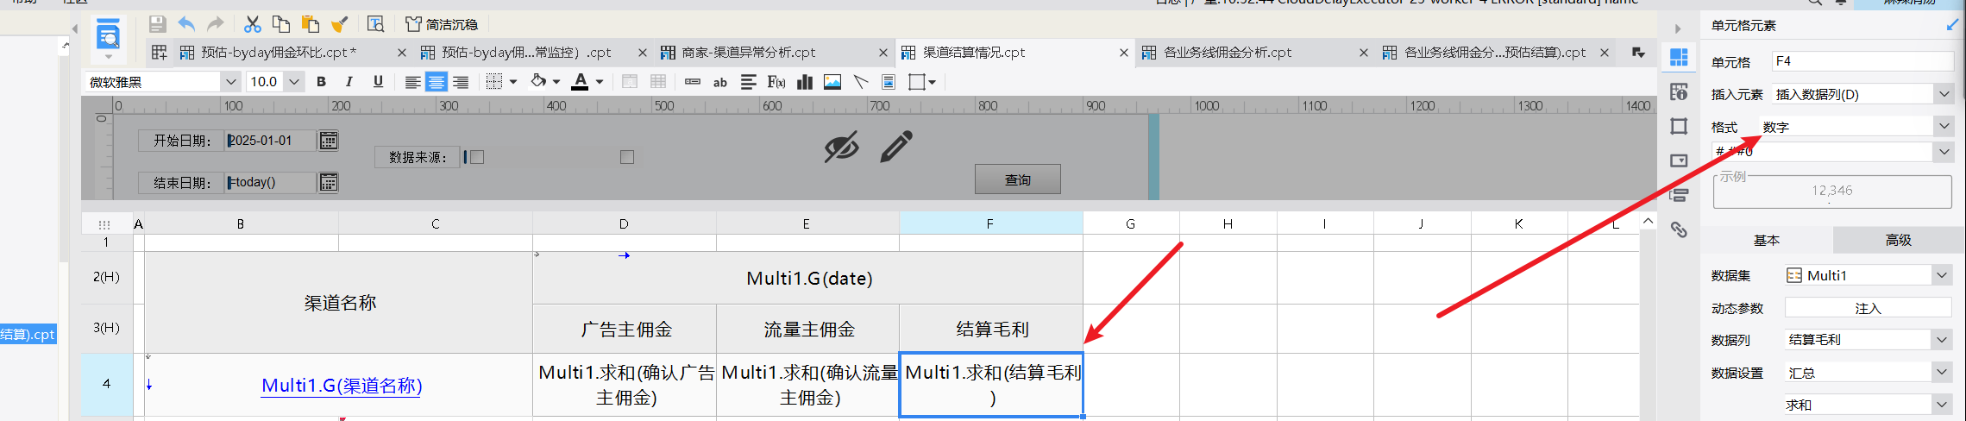Insert rich text element

(x=748, y=82)
